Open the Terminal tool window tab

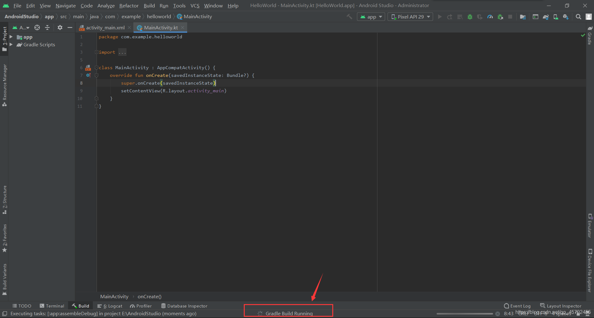coord(52,306)
